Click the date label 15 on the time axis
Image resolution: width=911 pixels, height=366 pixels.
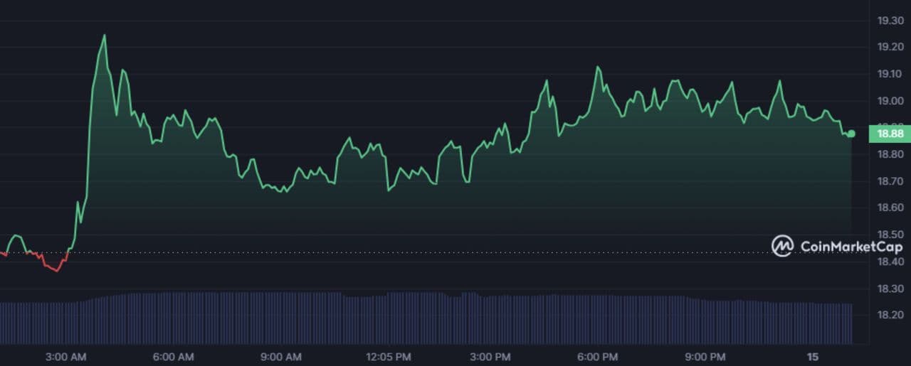[x=811, y=355]
